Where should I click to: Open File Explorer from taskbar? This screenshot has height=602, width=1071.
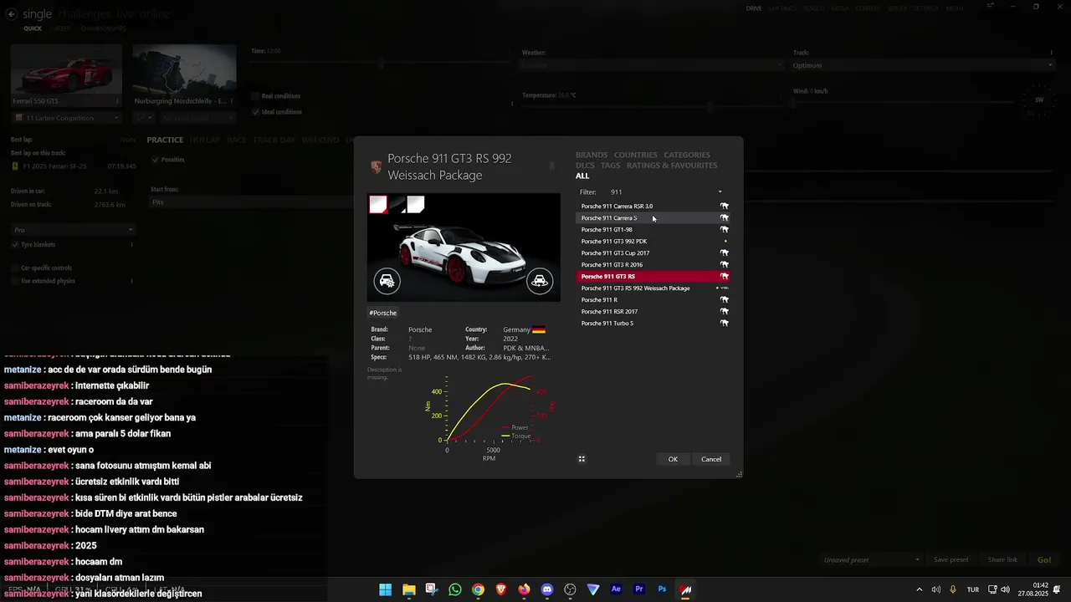409,589
